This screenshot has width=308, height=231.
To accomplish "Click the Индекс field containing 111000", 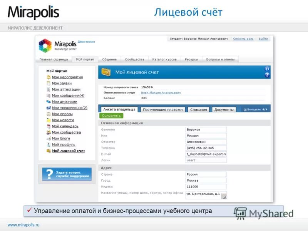I will click(206, 187).
